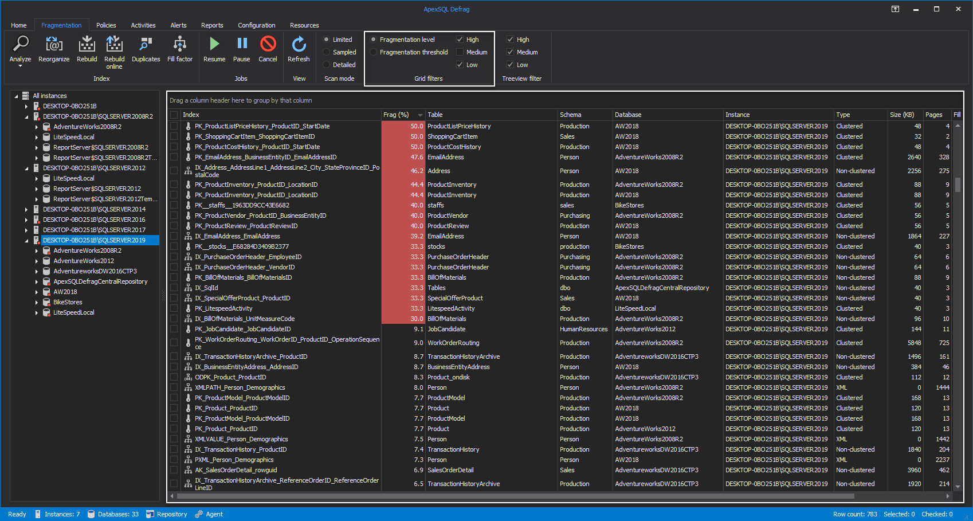Image resolution: width=973 pixels, height=521 pixels.
Task: Toggle High checkbox in Grid filters
Action: point(460,40)
